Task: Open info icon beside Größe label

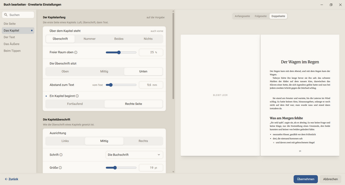Action: [60, 168]
